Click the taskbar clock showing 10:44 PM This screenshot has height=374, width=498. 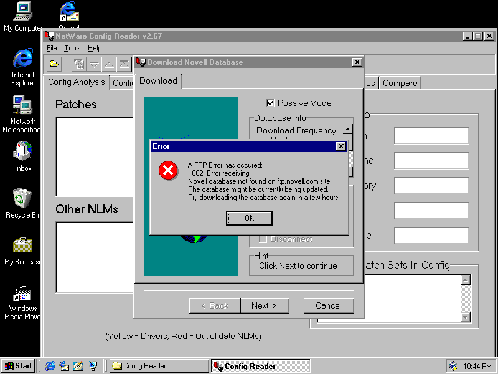[477, 367]
